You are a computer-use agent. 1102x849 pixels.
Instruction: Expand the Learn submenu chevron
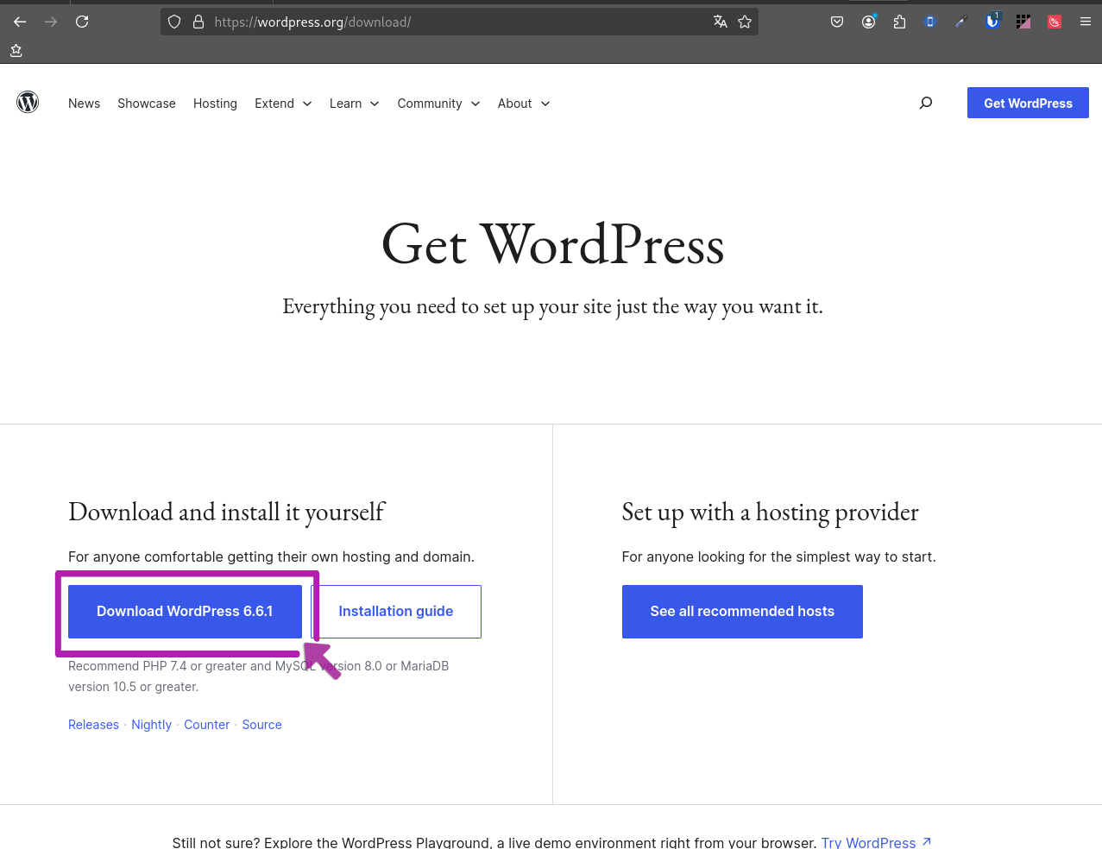(375, 104)
